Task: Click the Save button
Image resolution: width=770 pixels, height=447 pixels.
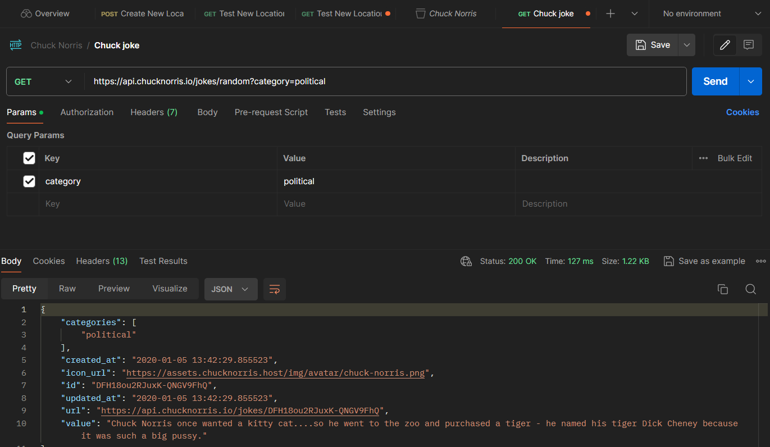Action: pos(653,45)
